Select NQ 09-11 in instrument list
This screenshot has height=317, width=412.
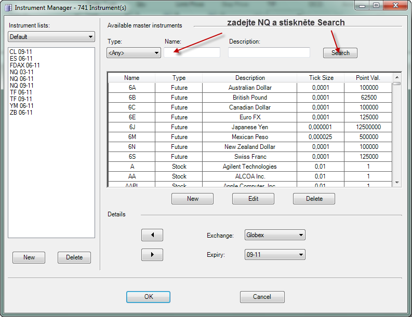tap(21, 86)
